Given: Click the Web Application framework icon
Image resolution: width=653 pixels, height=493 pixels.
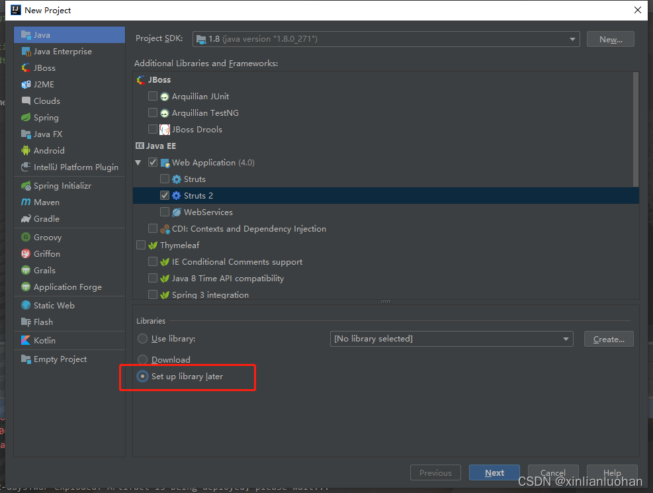Looking at the screenshot, I should coord(165,163).
